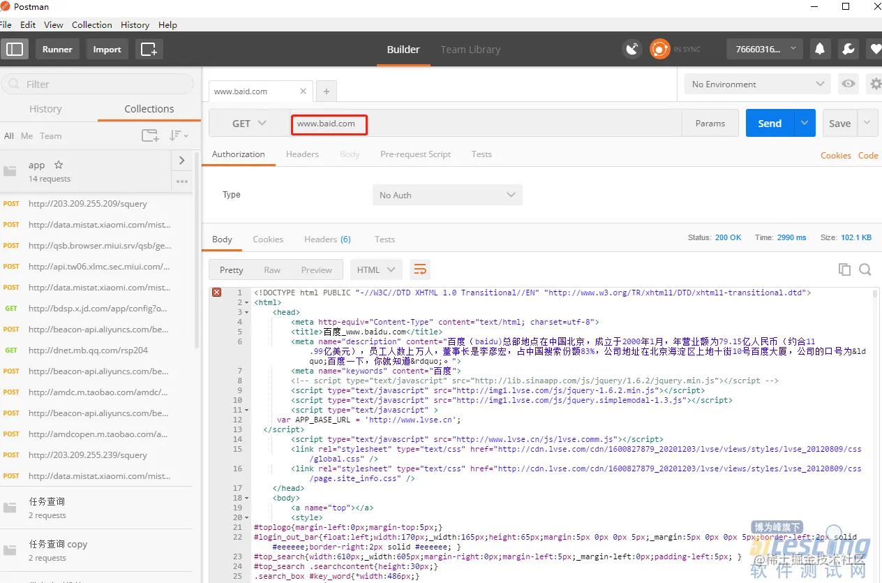Open Save button dropdown arrow
The height and width of the screenshot is (583, 882).
(867, 123)
